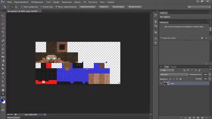This screenshot has width=212, height=119.
Task: Select the Eraser tool
Action: tap(3, 57)
